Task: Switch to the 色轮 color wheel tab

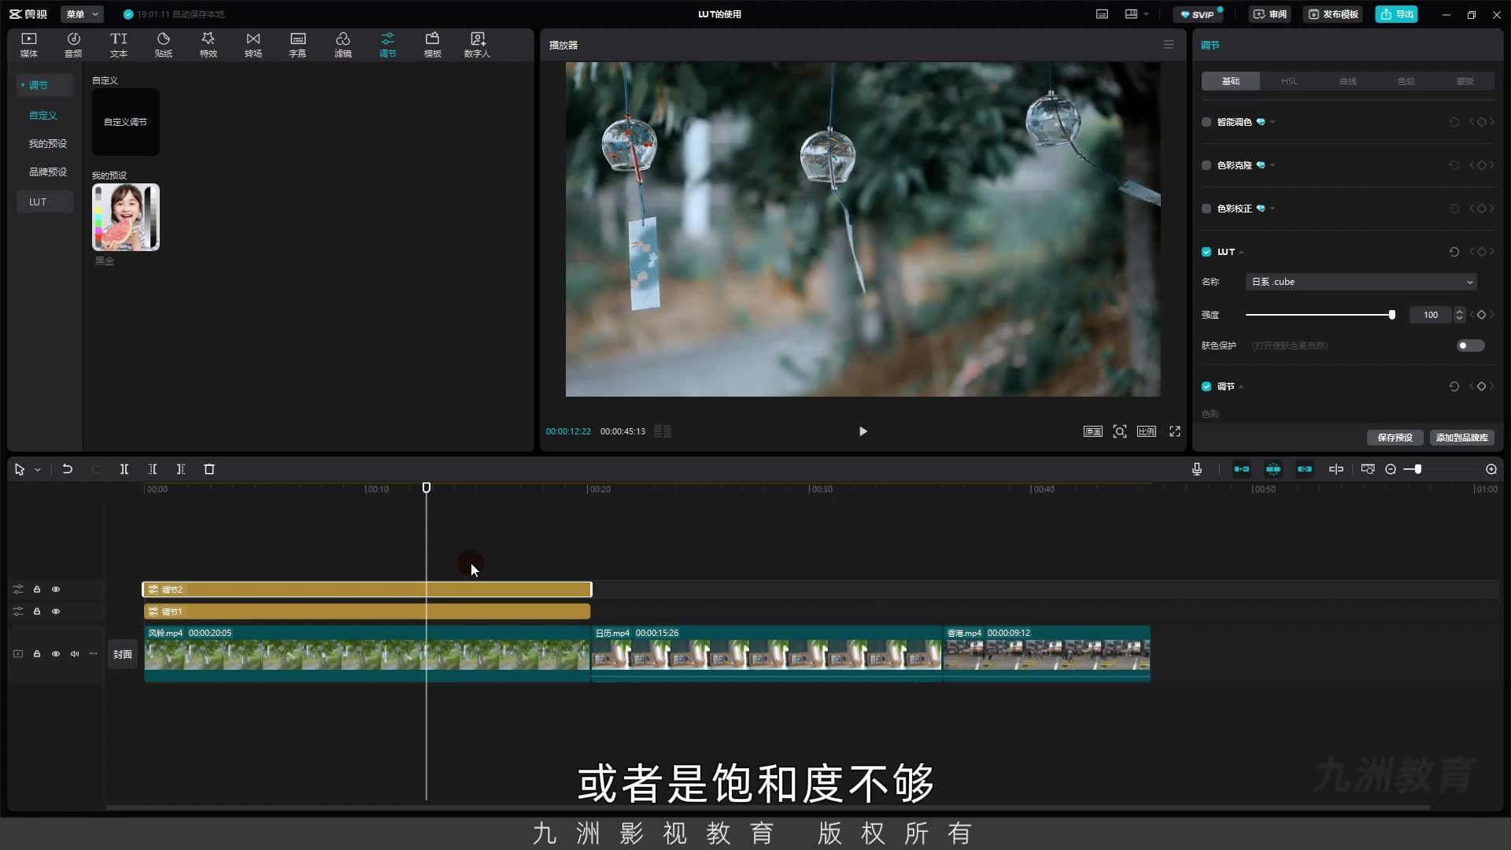Action: [x=1406, y=81]
